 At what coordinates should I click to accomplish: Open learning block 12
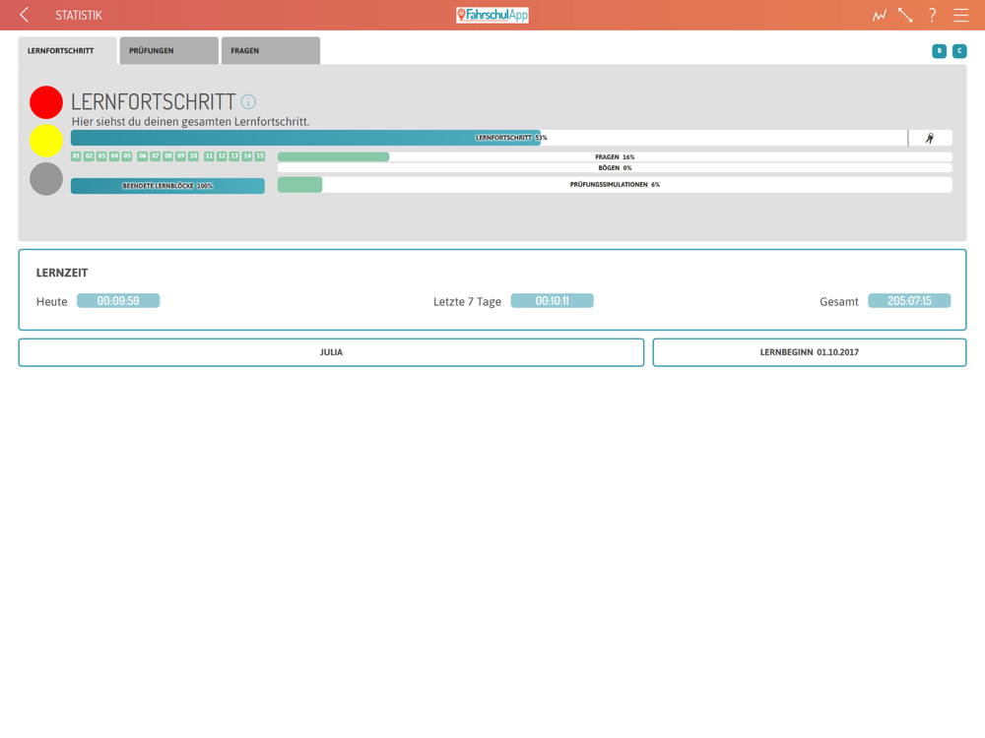click(222, 156)
